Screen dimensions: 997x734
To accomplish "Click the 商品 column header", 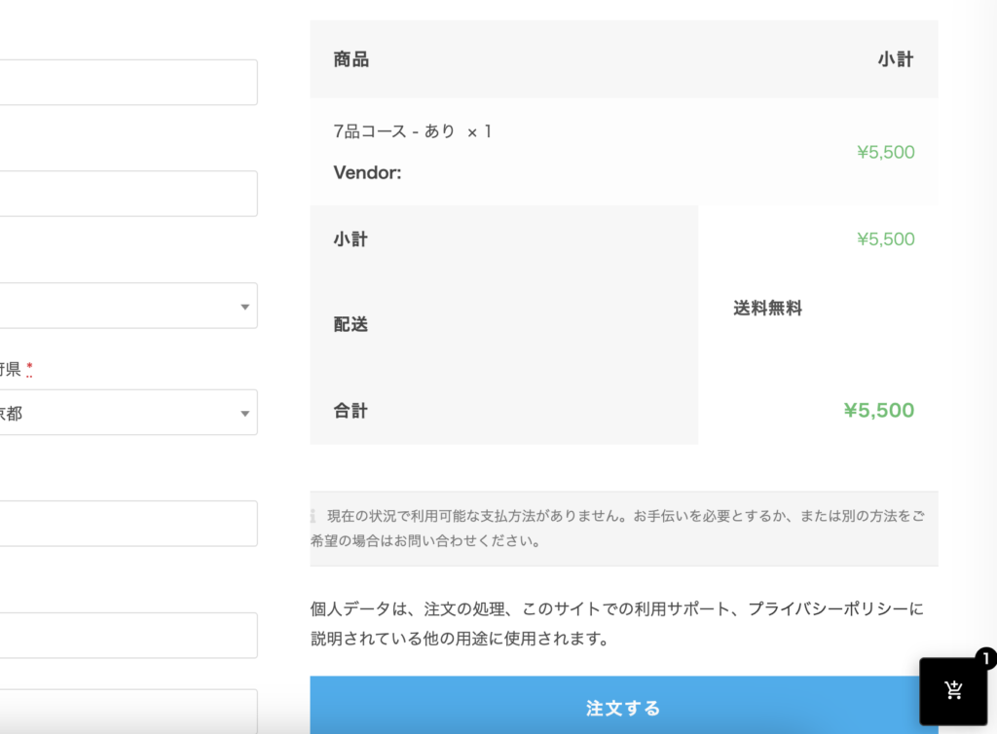I will (351, 59).
